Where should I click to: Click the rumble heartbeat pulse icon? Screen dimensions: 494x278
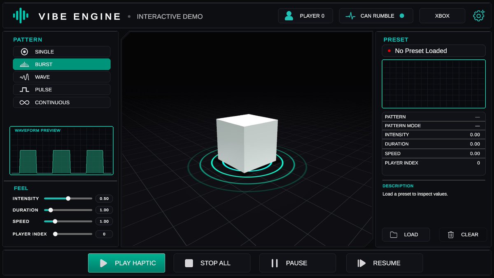(x=350, y=16)
